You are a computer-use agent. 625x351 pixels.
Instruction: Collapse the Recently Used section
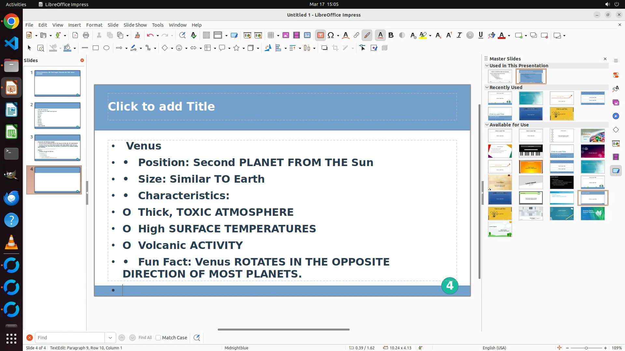(487, 87)
